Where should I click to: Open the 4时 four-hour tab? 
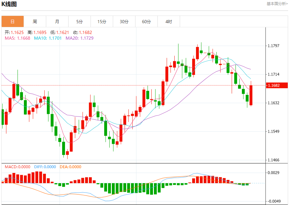click(x=169, y=22)
